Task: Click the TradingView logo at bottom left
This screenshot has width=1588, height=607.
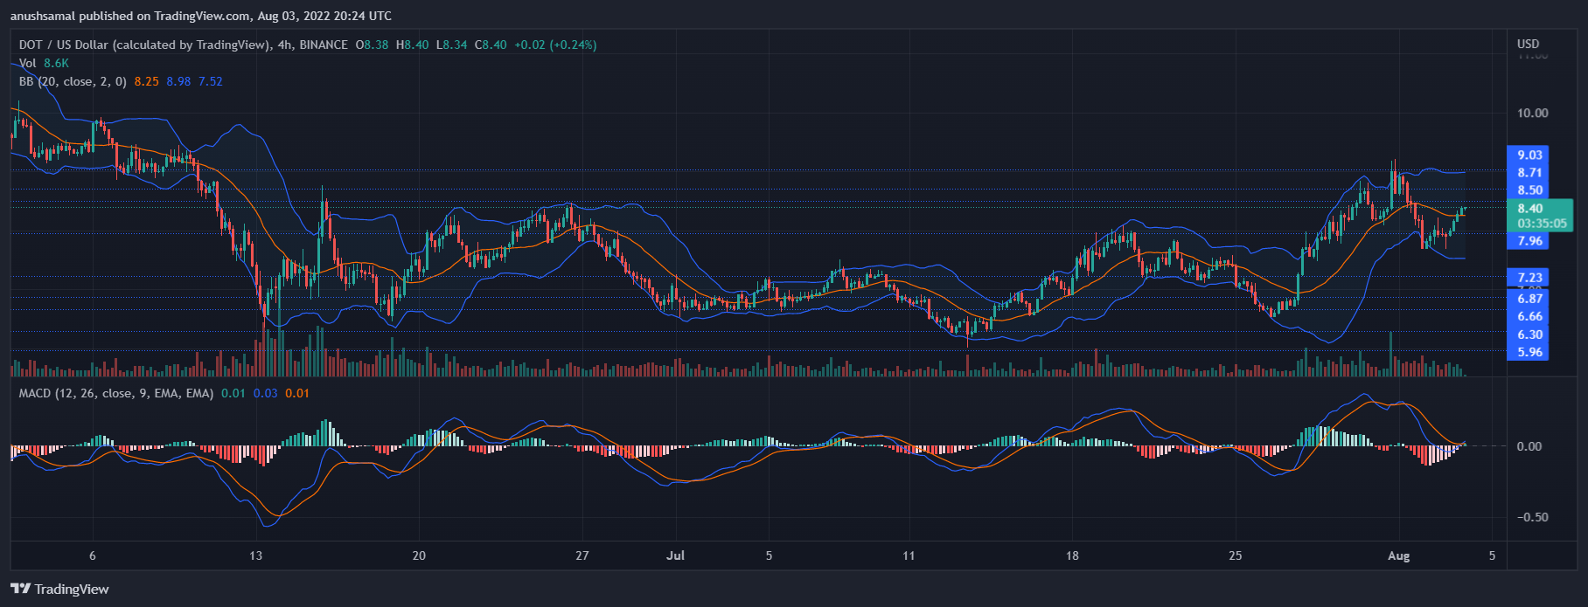Action: pos(59,589)
